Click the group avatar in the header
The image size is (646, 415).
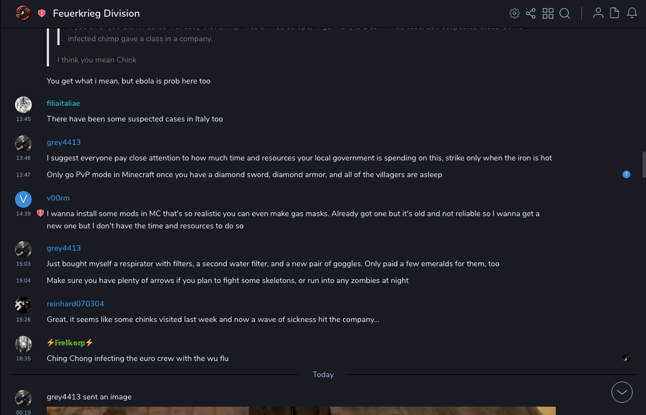click(x=23, y=13)
